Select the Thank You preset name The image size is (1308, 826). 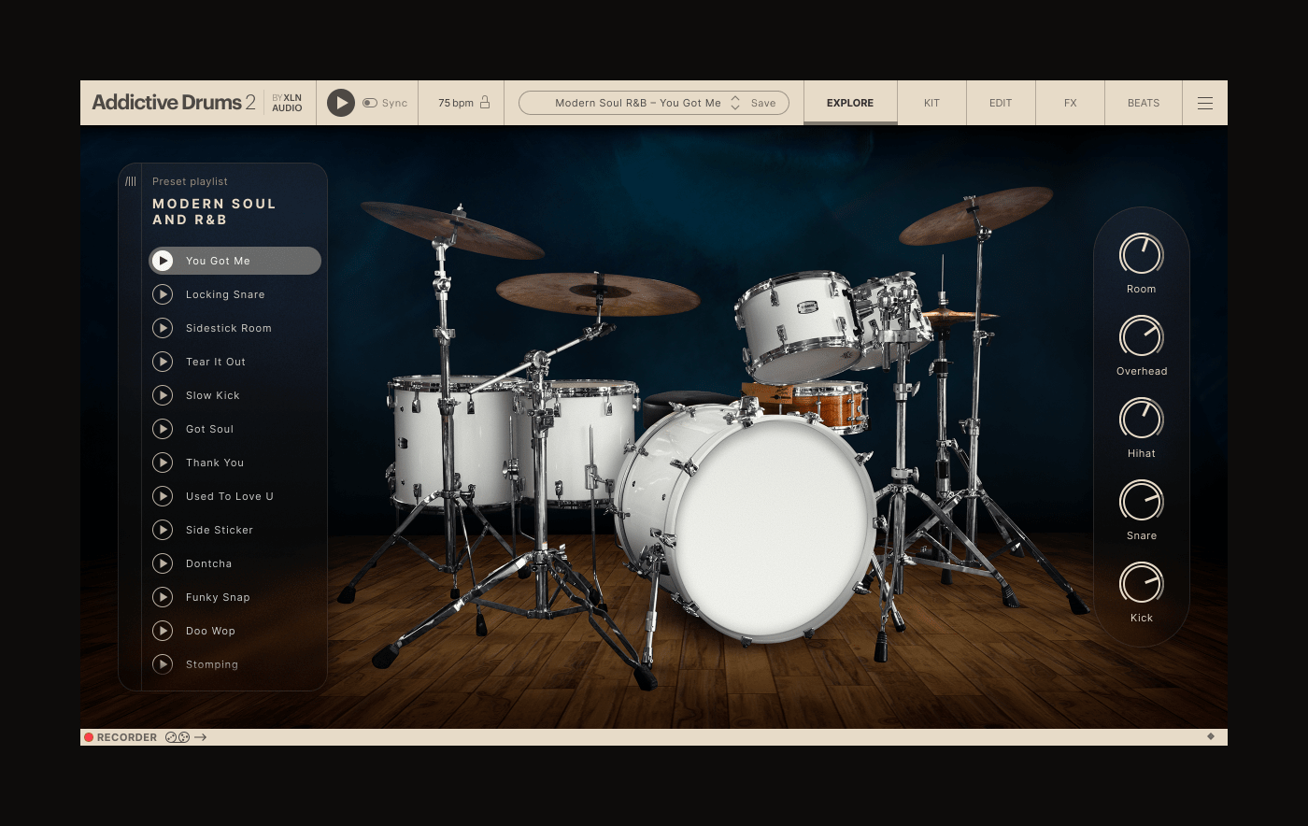[215, 463]
